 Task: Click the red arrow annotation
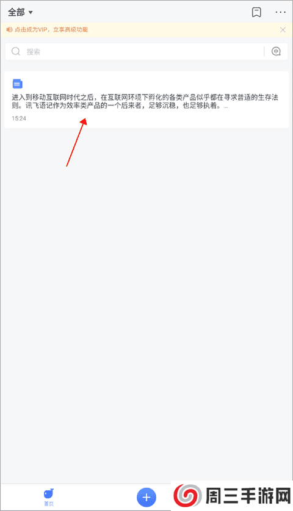[x=77, y=142]
